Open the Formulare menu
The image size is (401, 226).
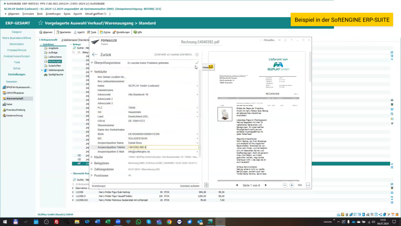[x=28, y=14]
